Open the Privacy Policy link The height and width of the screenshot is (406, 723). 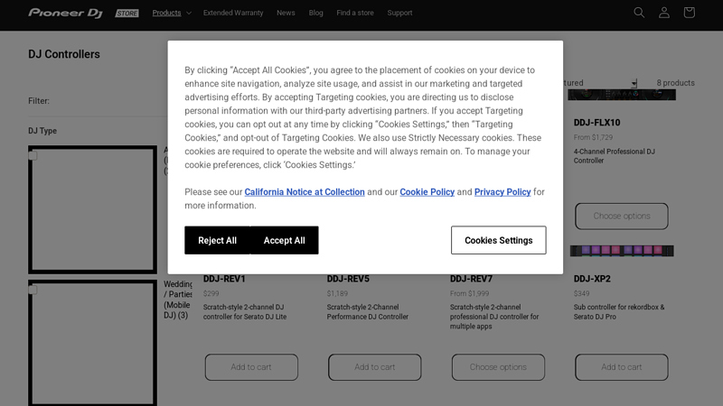pos(502,192)
